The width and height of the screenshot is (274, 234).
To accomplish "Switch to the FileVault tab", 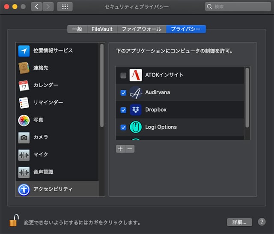I will (102, 29).
